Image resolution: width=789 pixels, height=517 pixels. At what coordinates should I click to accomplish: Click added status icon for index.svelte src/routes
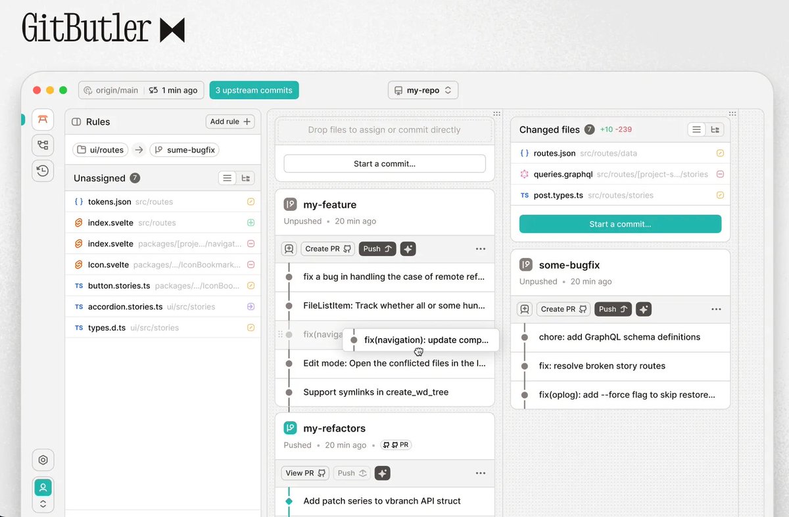coord(251,223)
